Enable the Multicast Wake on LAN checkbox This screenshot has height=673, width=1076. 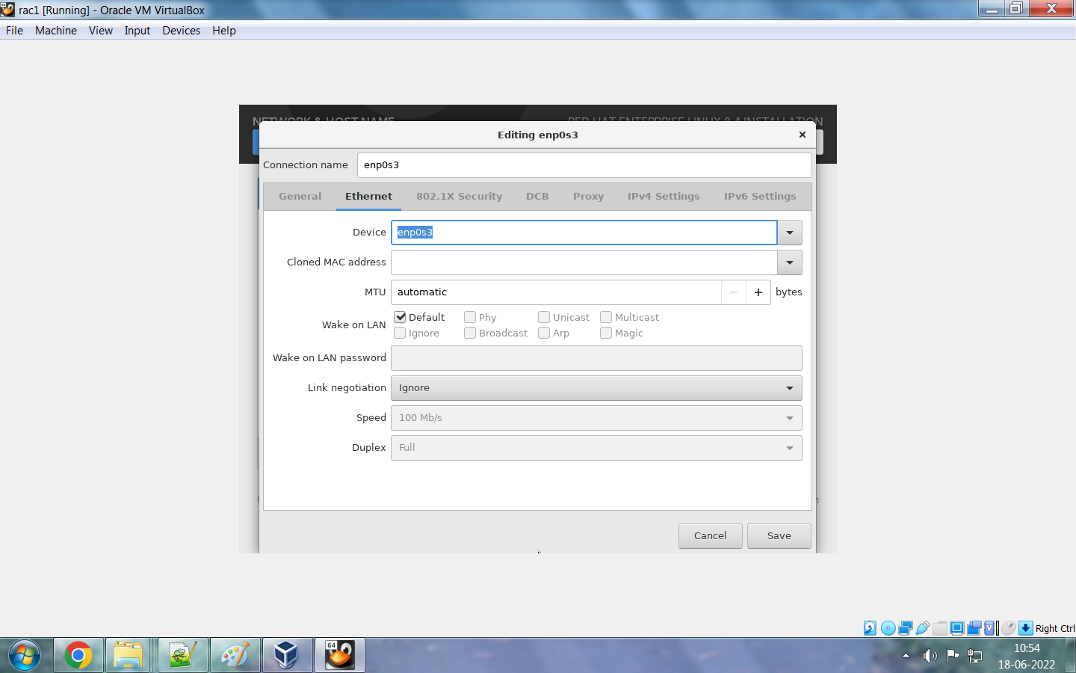[x=606, y=317]
